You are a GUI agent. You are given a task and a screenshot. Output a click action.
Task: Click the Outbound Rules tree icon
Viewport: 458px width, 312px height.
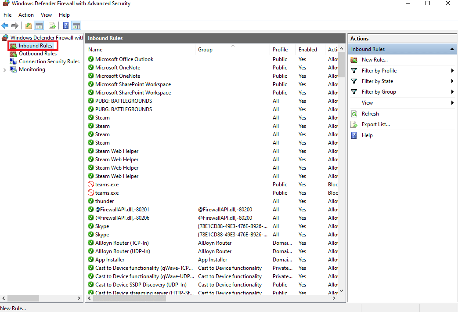13,54
